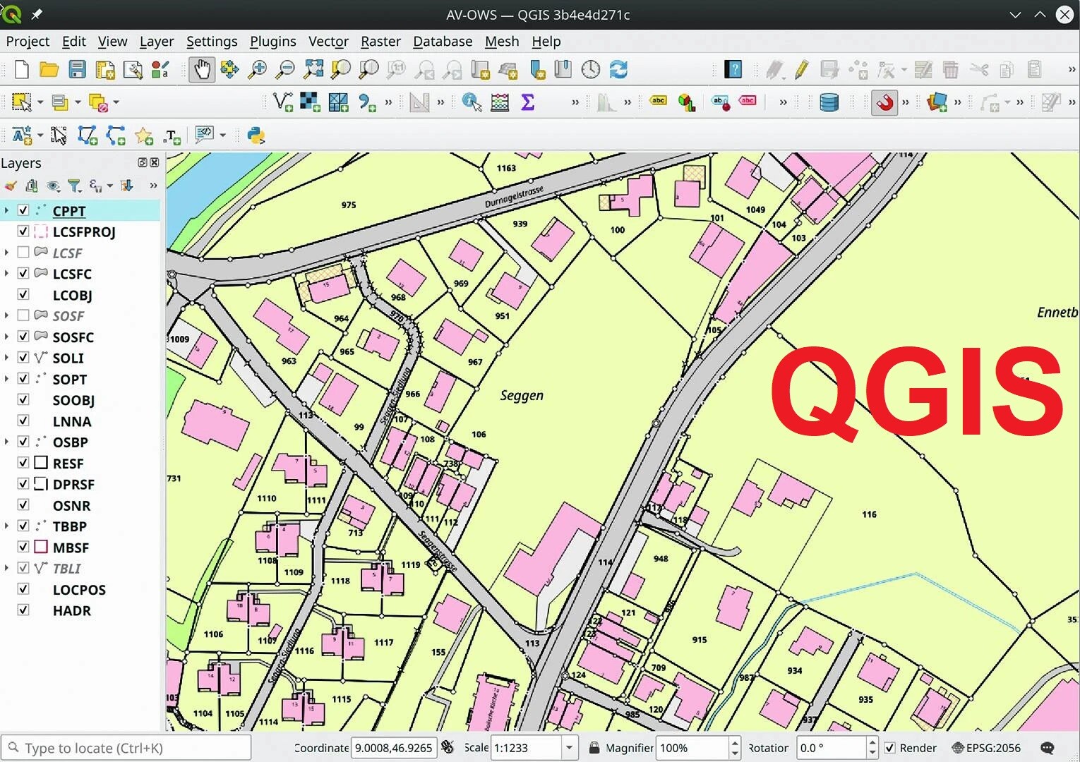Show statistical summary sigma icon

(x=527, y=102)
